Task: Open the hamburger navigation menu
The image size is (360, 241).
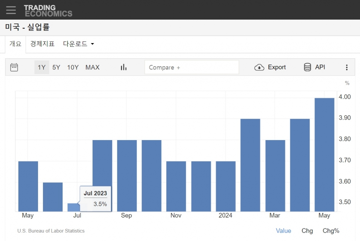Action: (11, 10)
